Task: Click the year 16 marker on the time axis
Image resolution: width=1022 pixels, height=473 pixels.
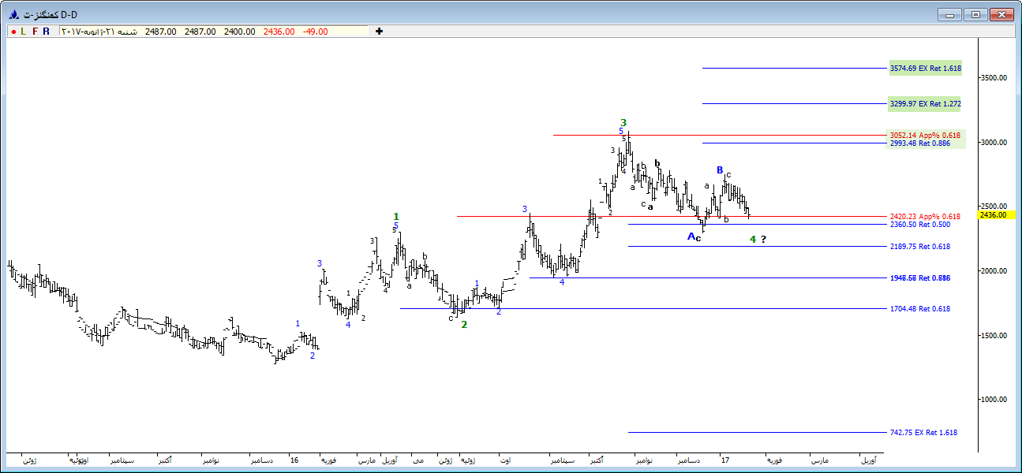Action: (x=294, y=460)
